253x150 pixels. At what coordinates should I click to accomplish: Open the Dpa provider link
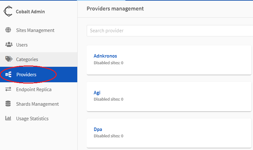[x=98, y=129]
